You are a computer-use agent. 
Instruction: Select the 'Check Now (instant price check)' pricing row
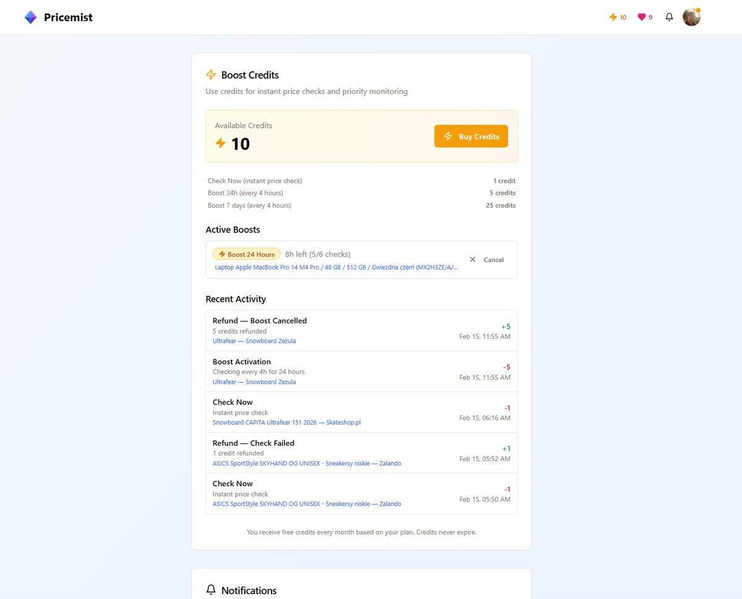[362, 181]
